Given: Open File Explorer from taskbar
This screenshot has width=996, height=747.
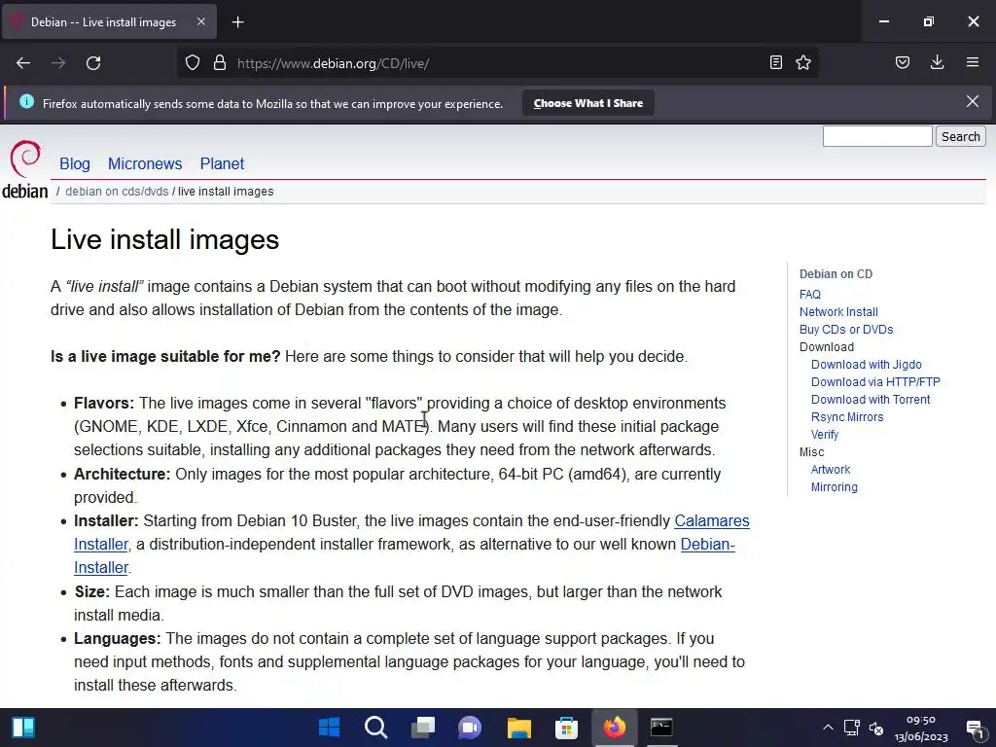Looking at the screenshot, I should 519,728.
